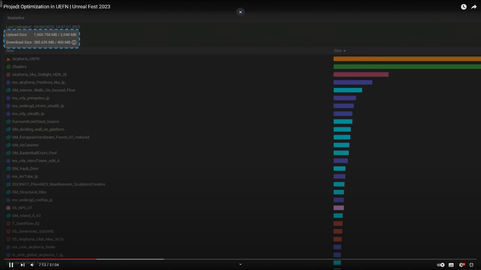The height and width of the screenshot is (270, 481).
Task: Mute the video volume
Action: (x=32, y=265)
